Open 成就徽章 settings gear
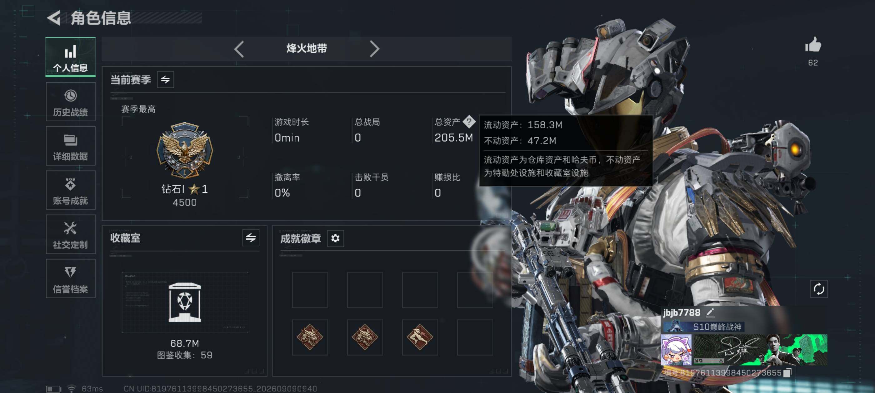Viewport: 875px width, 393px height. [x=335, y=238]
